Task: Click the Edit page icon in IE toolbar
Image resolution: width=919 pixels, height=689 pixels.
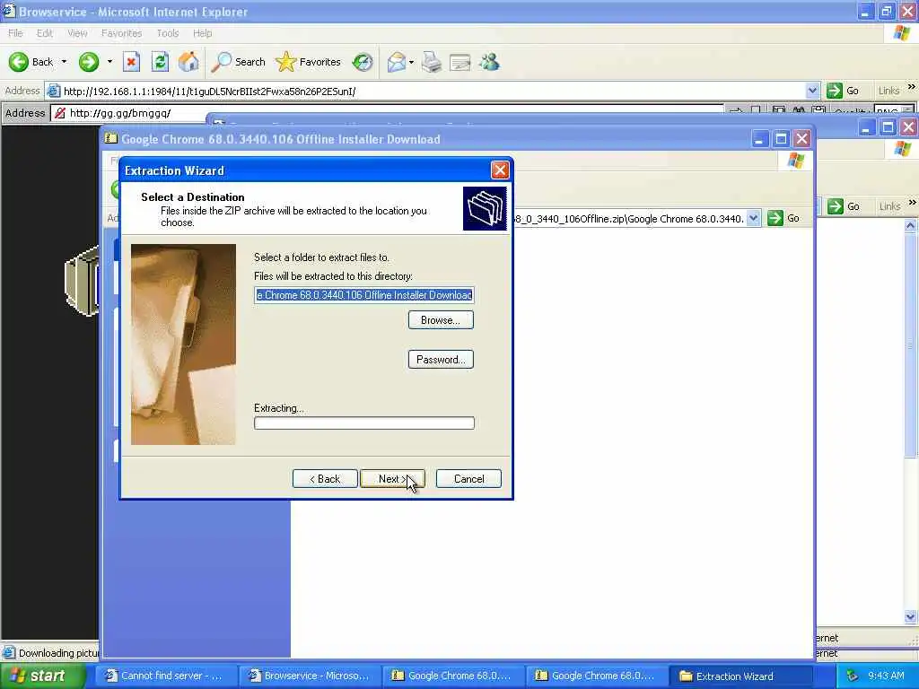Action: click(460, 62)
